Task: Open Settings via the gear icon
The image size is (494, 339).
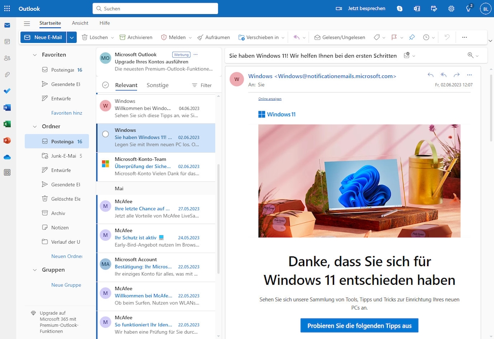Action: (451, 8)
